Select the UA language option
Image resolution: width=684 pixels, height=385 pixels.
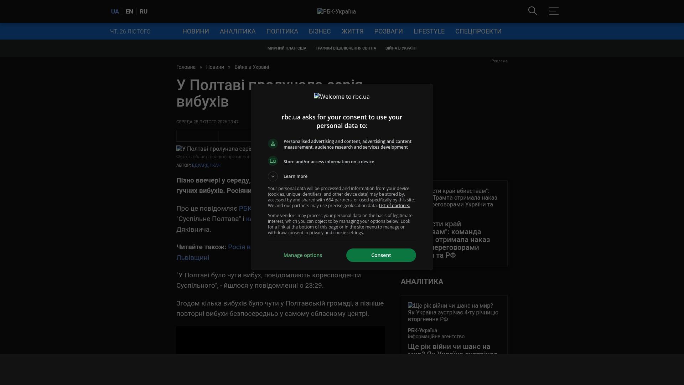point(115,12)
